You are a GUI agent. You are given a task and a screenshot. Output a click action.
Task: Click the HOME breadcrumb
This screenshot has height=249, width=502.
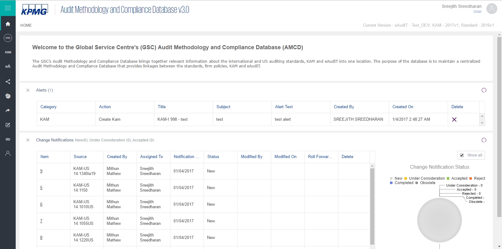(26, 25)
